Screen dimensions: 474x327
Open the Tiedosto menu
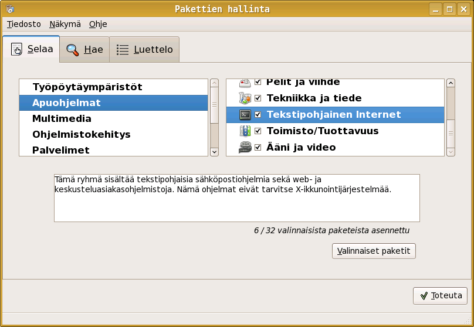24,24
